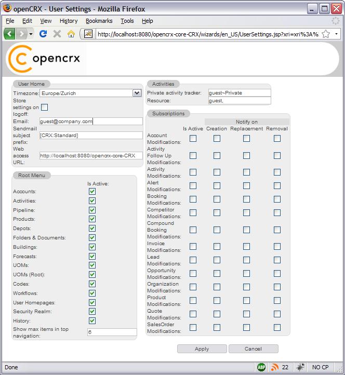Viewport: 345px width, 375px height.
Task: Click the Show max items in top navigation field
Action: pos(112,332)
